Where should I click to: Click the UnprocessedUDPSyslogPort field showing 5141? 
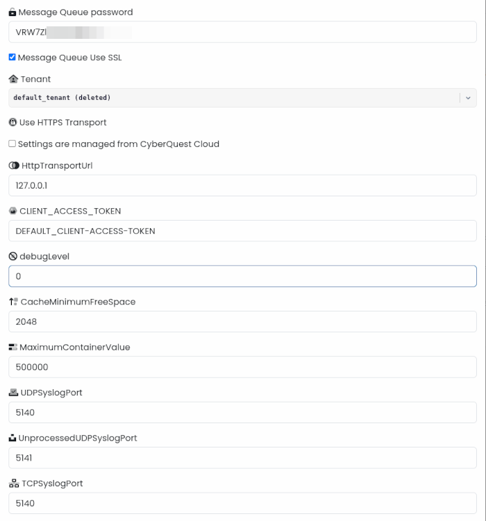click(243, 458)
